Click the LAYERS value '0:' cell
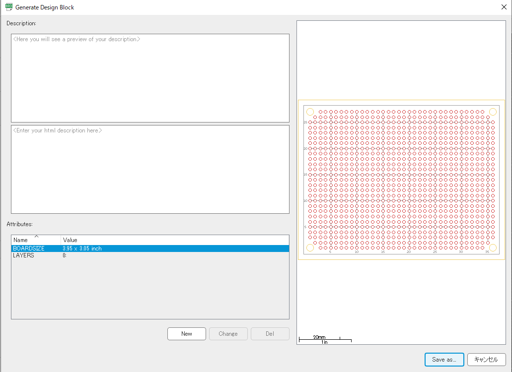Viewport: 512px width, 372px height. [x=65, y=255]
